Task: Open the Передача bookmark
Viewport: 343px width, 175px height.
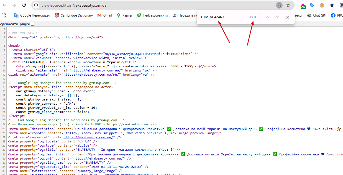Action: pyautogui.click(x=184, y=15)
